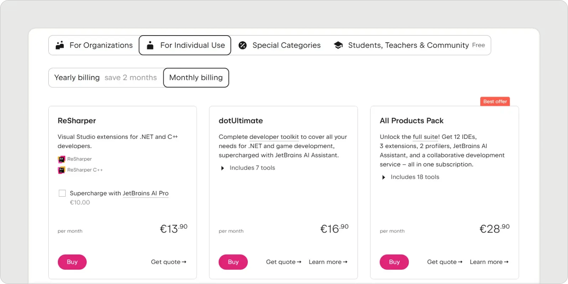Click the graduation cap icon beside Students, Teachers & Community
The image size is (568, 284).
pyautogui.click(x=338, y=45)
